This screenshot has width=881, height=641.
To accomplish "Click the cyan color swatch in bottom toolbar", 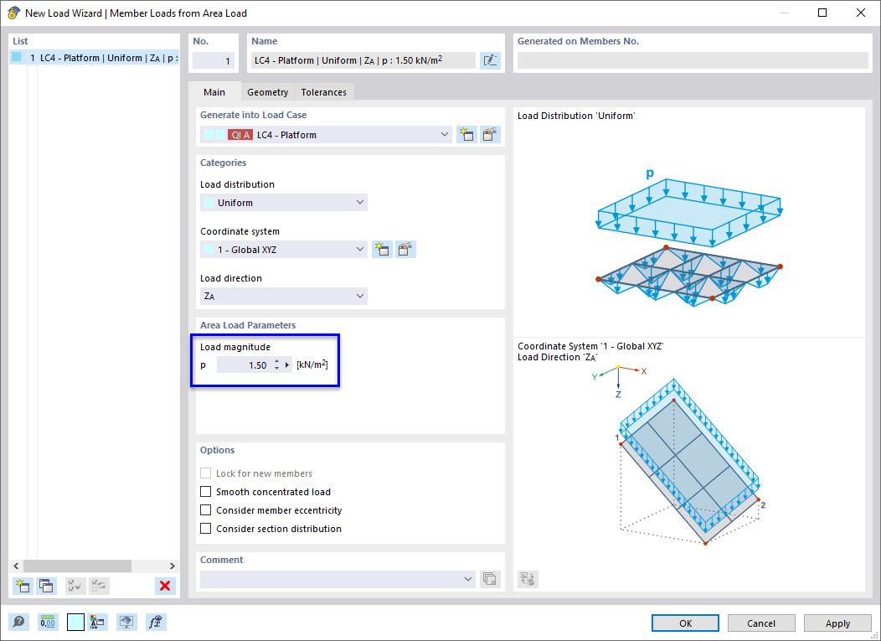I will tap(76, 622).
